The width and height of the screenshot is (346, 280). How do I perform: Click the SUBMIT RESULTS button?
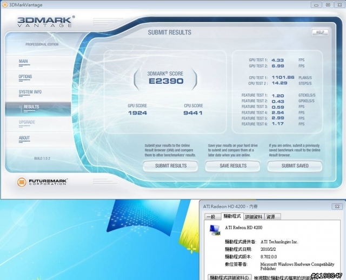pos(170,166)
